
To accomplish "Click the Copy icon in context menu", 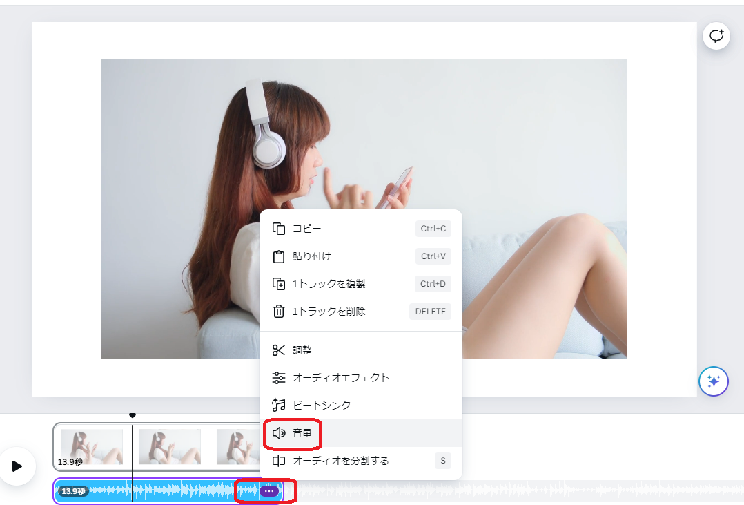I will pyautogui.click(x=279, y=229).
